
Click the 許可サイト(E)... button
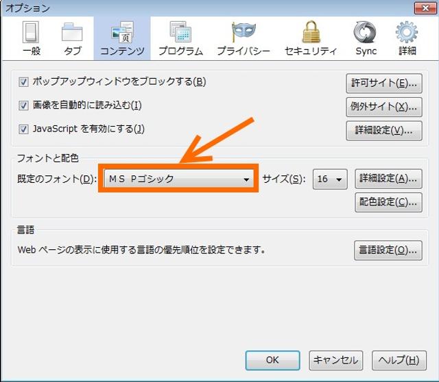[x=384, y=84]
